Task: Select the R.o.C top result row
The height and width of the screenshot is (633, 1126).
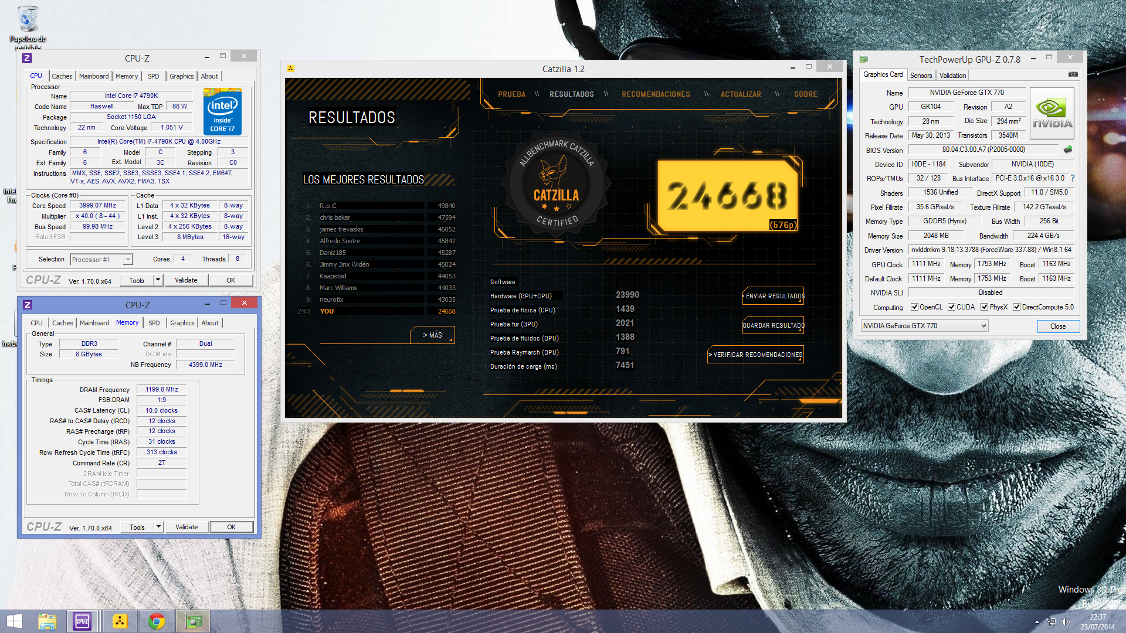Action: click(x=379, y=206)
